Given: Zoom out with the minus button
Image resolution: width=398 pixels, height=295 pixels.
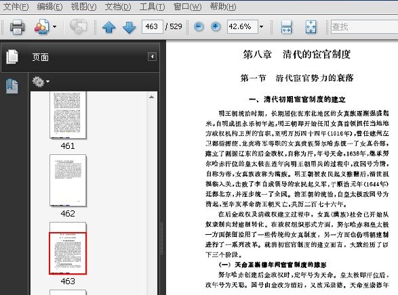Looking at the screenshot, I should [199, 26].
